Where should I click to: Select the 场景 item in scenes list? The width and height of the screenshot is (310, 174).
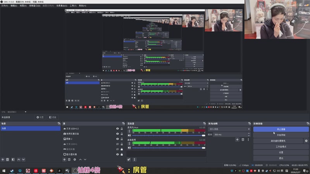click(31, 128)
